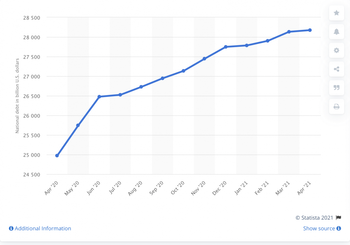Click the star favorite icon

pos(337,13)
